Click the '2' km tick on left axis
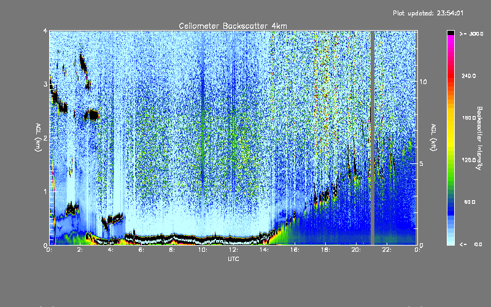The image size is (491, 307). (x=45, y=138)
